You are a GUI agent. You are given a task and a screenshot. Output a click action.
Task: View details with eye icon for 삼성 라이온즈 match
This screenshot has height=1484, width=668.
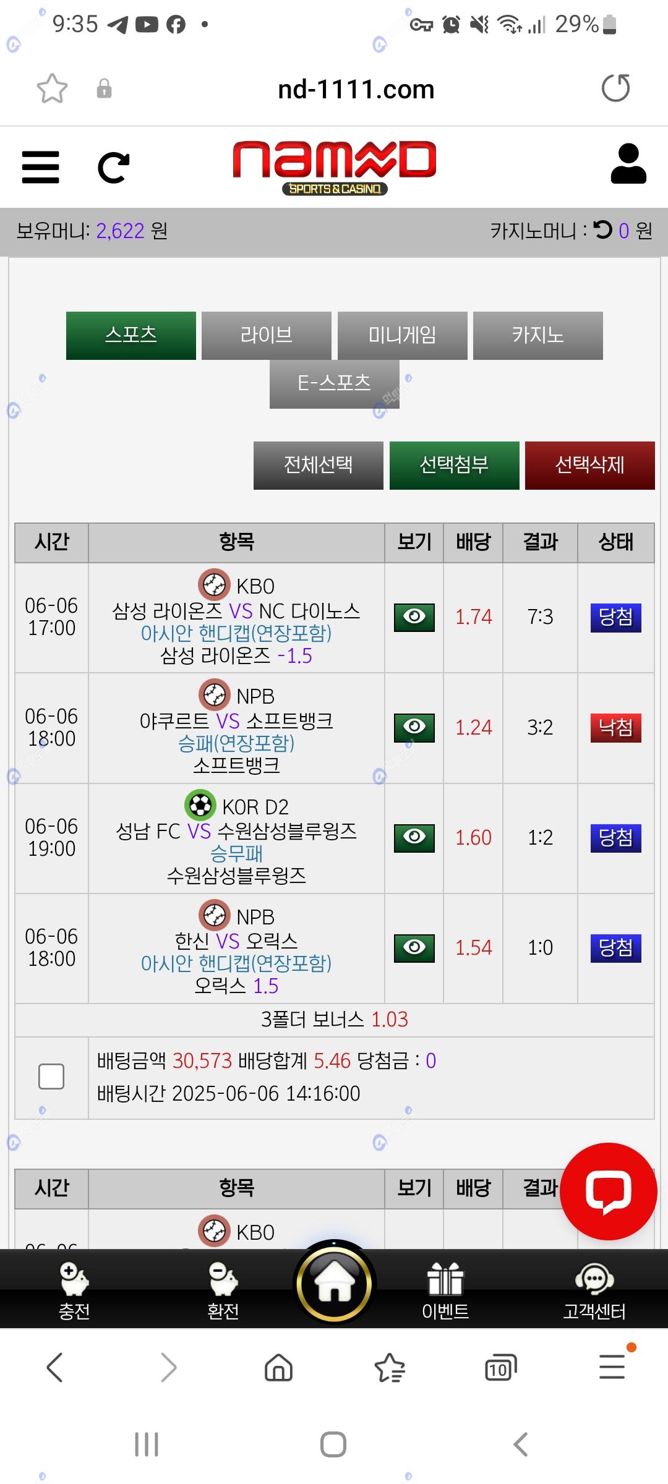point(414,617)
